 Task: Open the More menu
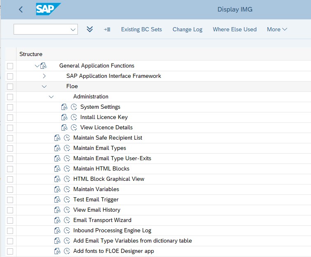coord(277,29)
